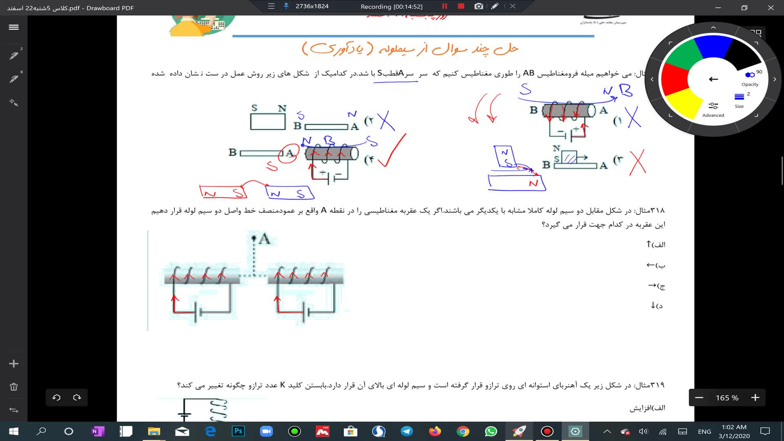
Task: Open the hamburger menu in the sidebar
Action: [x=13, y=27]
